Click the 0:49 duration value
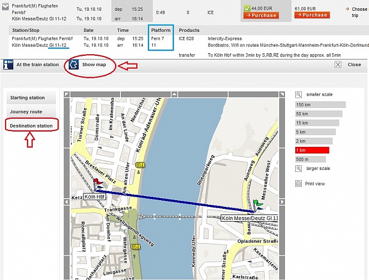 [x=160, y=12]
